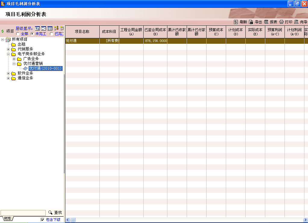Click the third 层级显示 grid view icon

(x=50, y=29)
